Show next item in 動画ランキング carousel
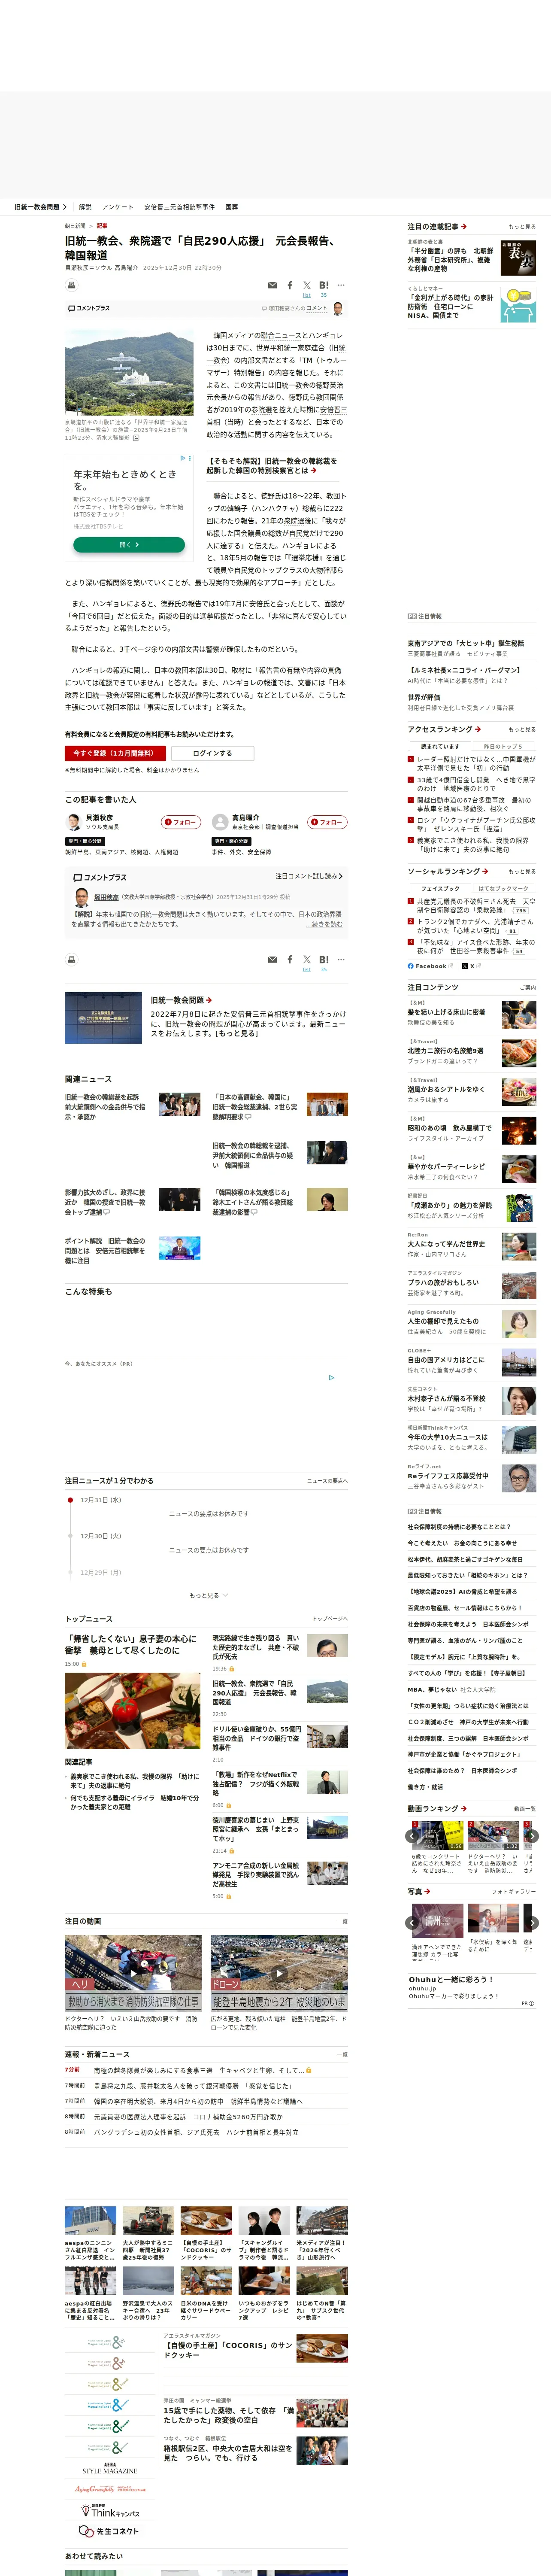 point(532,1836)
